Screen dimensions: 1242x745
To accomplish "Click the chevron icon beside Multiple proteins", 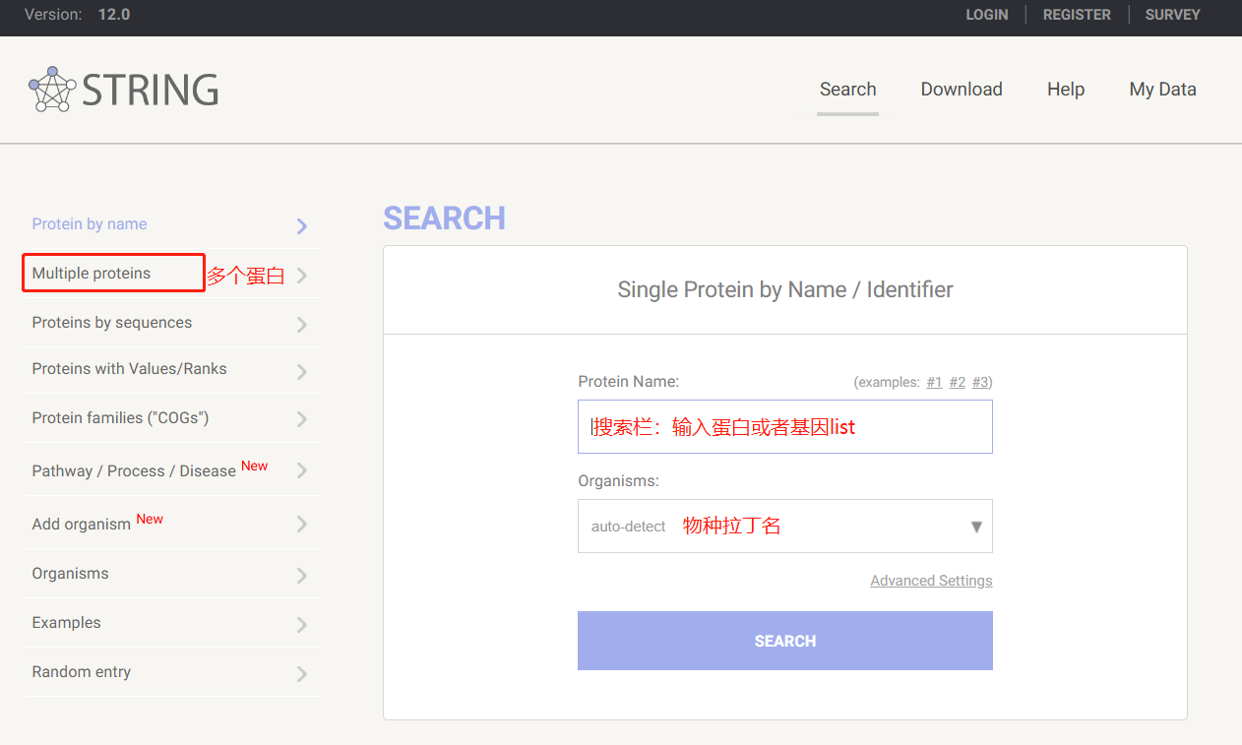I will pos(302,276).
